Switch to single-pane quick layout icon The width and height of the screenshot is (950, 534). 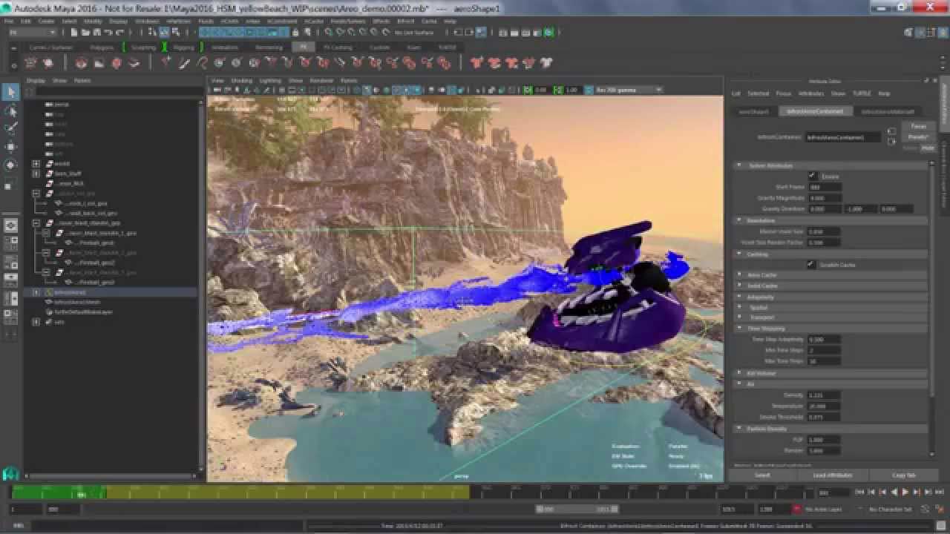(x=10, y=225)
